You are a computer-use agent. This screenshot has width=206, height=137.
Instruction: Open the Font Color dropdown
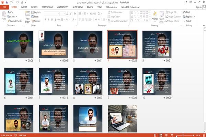click(x=76, y=20)
